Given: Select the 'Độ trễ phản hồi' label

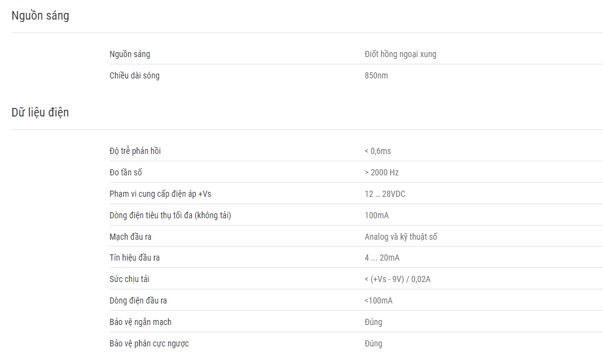Looking at the screenshot, I should pos(135,151).
